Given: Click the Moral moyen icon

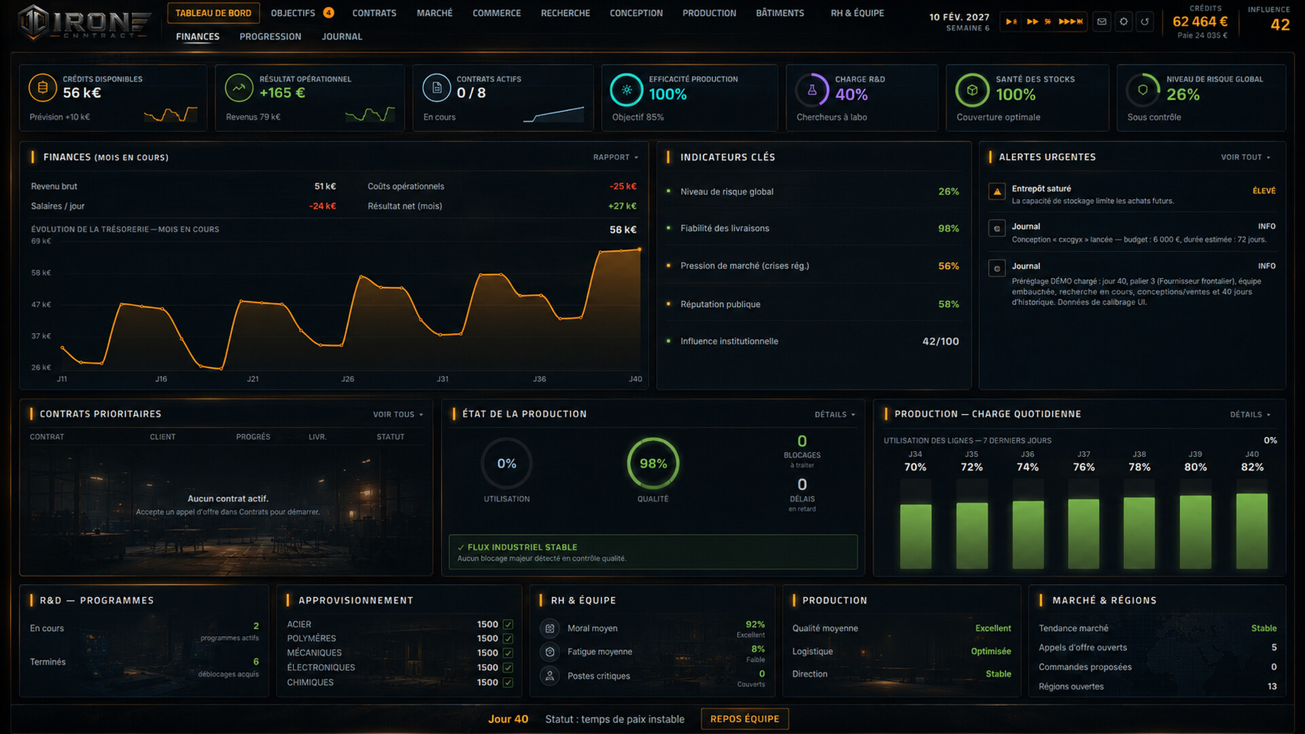Looking at the screenshot, I should pyautogui.click(x=550, y=629).
